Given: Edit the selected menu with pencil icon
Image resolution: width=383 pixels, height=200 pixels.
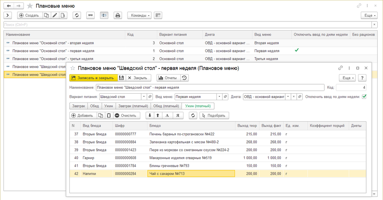Looking at the screenshot, I should click(55, 15).
